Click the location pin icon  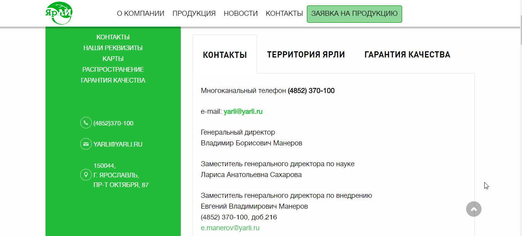click(86, 174)
